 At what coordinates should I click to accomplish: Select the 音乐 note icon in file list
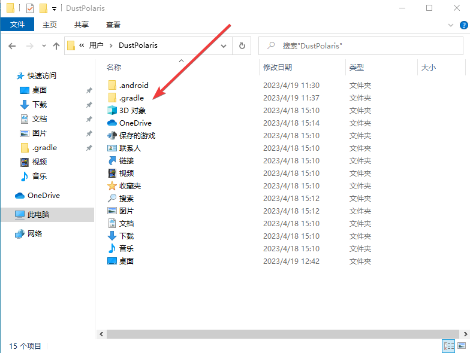pyautogui.click(x=112, y=249)
